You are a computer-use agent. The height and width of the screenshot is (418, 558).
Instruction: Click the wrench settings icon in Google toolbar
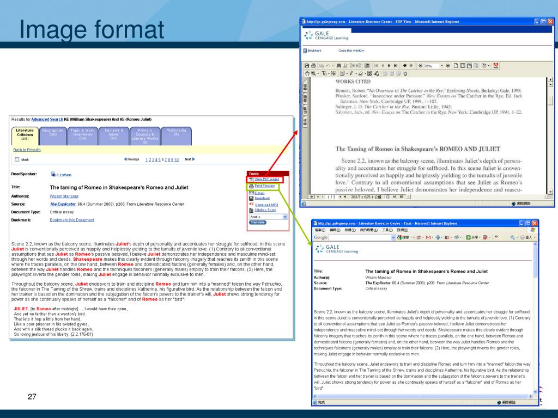coord(512,237)
